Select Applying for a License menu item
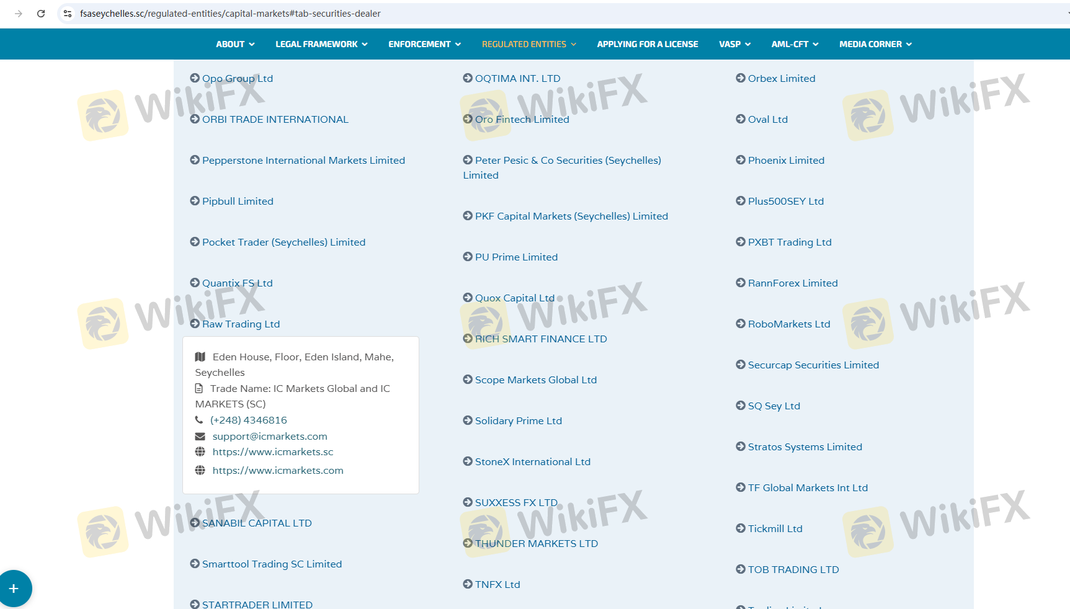The width and height of the screenshot is (1070, 609). pyautogui.click(x=648, y=44)
